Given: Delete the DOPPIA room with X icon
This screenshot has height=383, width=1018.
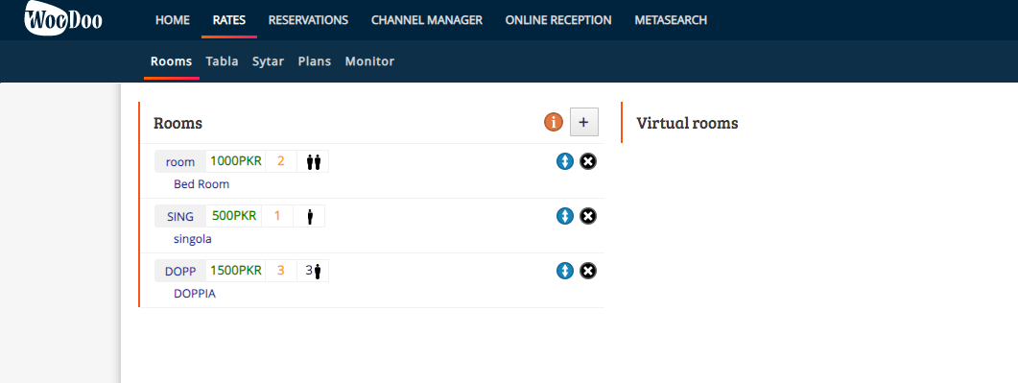Looking at the screenshot, I should [587, 271].
